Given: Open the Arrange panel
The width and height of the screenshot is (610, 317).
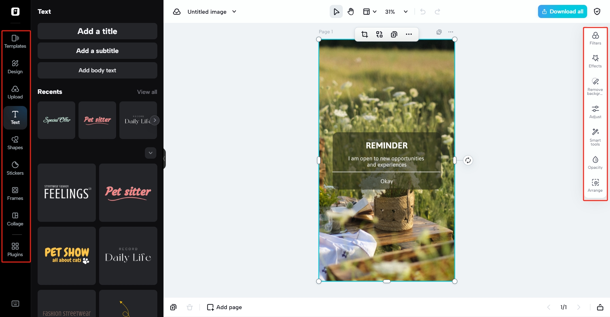Looking at the screenshot, I should 595,185.
